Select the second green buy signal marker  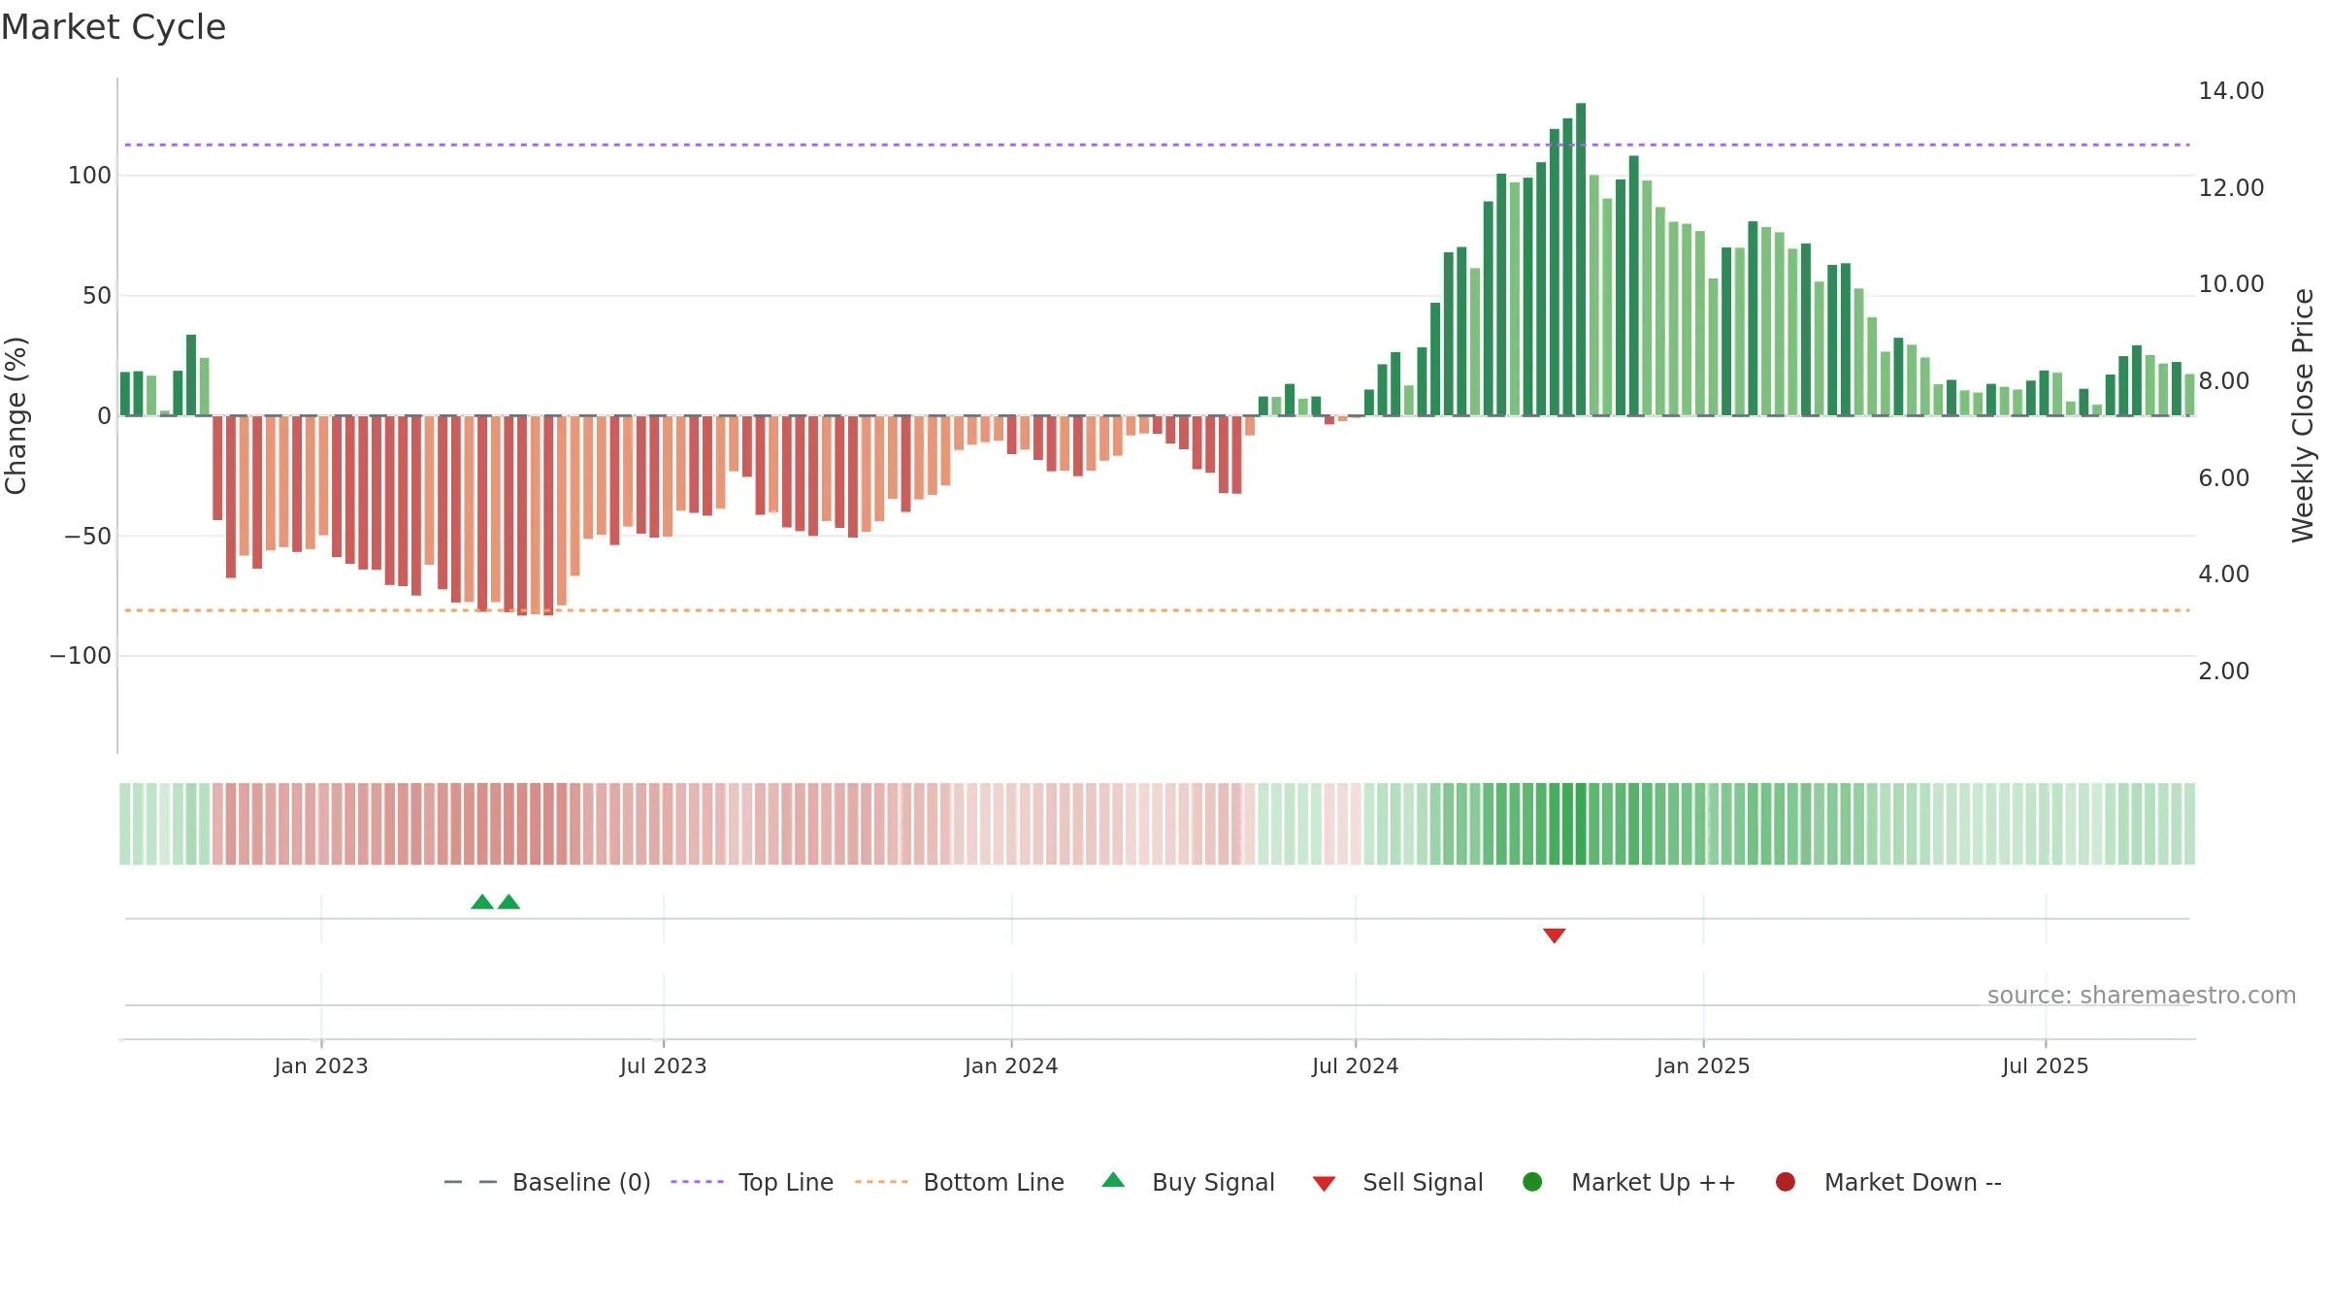[x=508, y=902]
